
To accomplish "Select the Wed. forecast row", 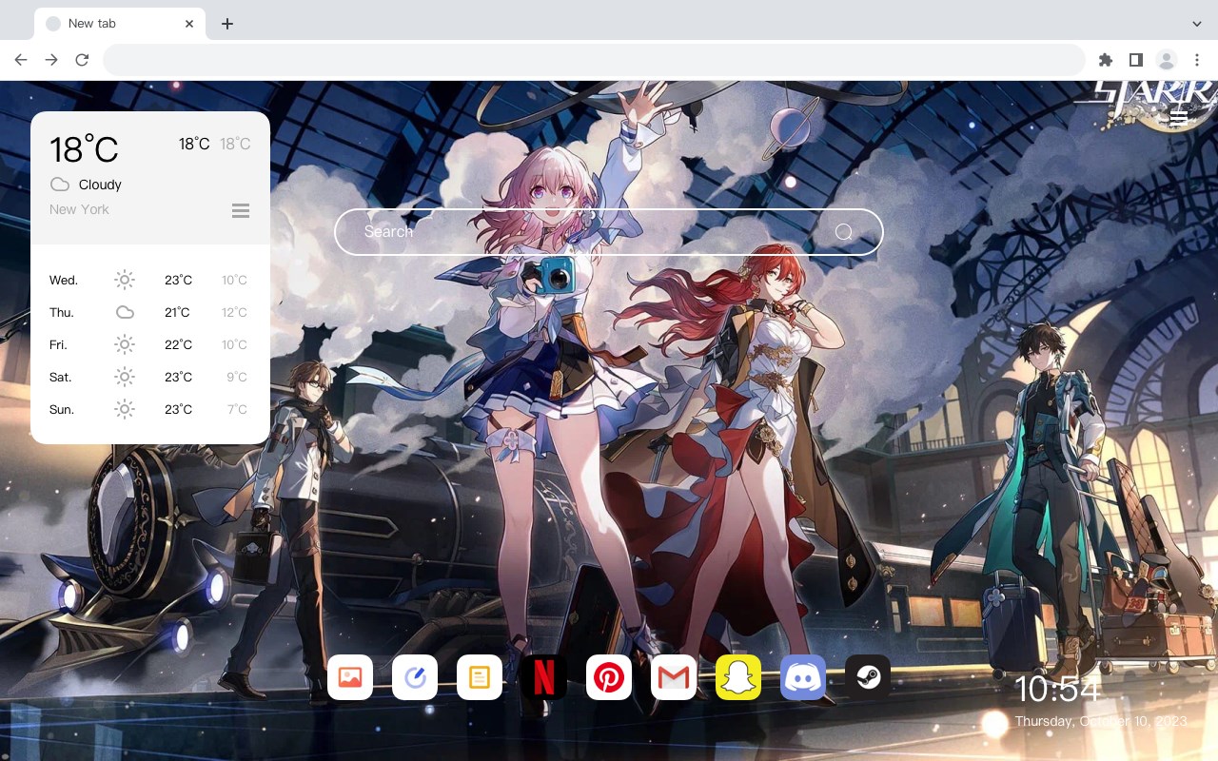I will 149,280.
